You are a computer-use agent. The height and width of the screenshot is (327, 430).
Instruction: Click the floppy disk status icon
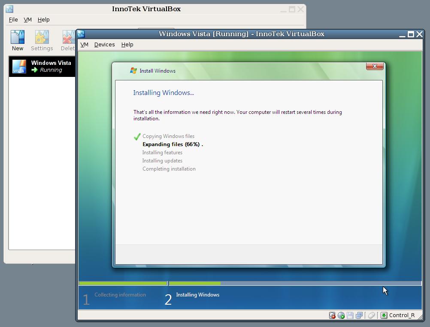(x=350, y=315)
